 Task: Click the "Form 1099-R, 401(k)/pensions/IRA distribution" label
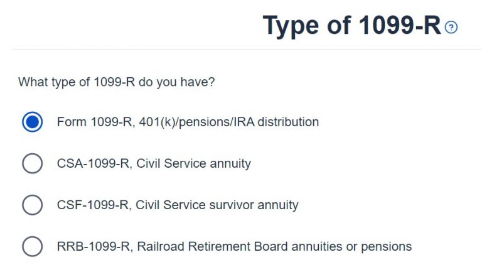188,122
